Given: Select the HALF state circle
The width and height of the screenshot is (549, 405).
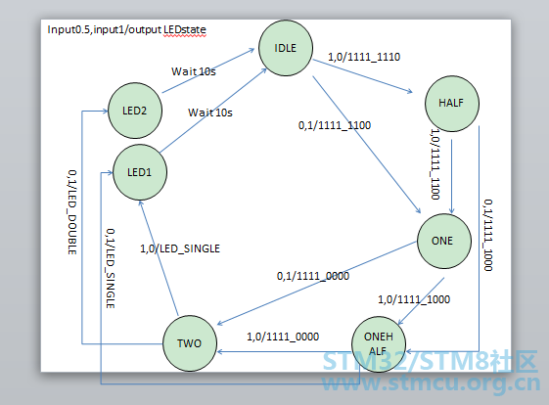Looking at the screenshot, I should [452, 104].
